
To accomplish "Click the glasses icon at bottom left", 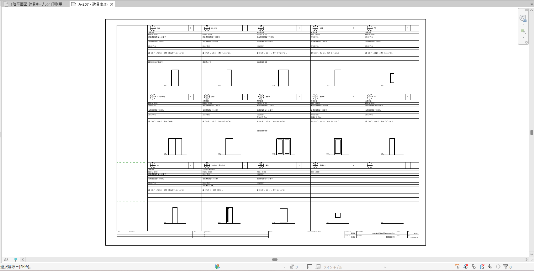I will click(x=6, y=260).
